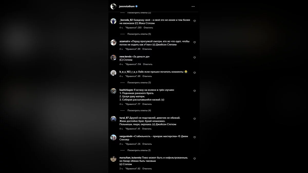Heart nursultan_tutavota's beer comment

[x=195, y=159]
